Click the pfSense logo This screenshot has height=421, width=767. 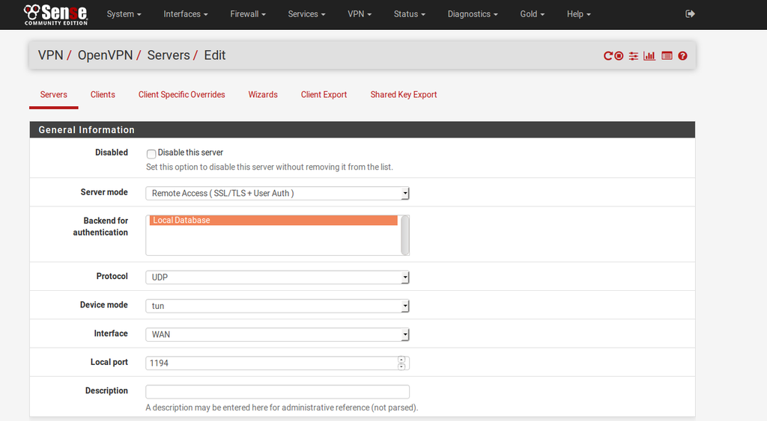pos(55,13)
